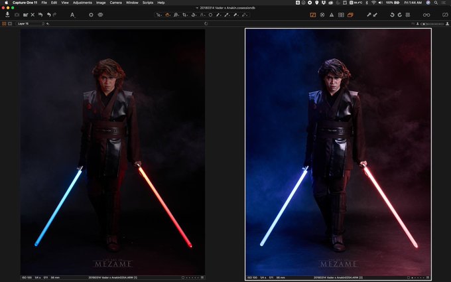Screen dimensions: 451x282
Task: Open the Adjustments menu
Action: click(82, 3)
